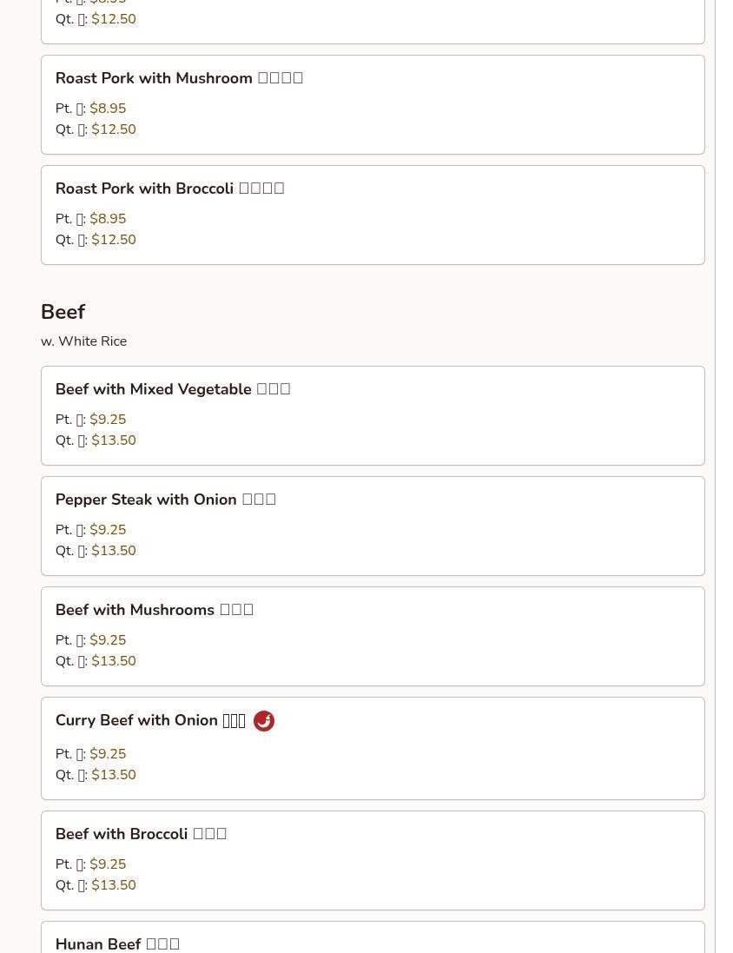Select $9.25 pint of Beef with Broccoli
Screen dimensions: 733x953
coord(108,864)
